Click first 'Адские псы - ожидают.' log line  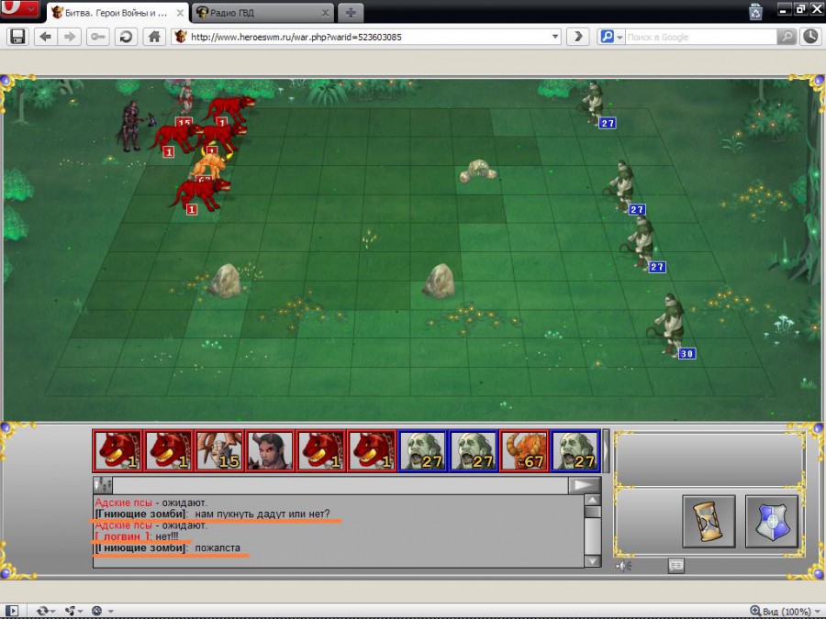(151, 503)
